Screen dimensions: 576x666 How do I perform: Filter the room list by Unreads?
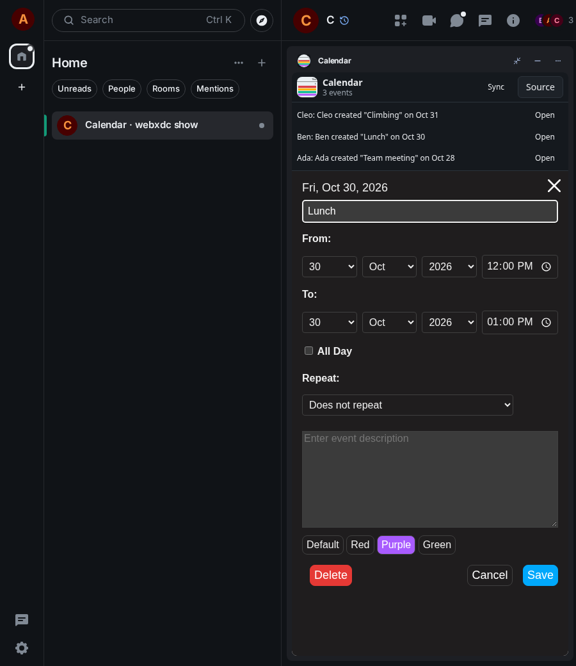[x=74, y=89]
